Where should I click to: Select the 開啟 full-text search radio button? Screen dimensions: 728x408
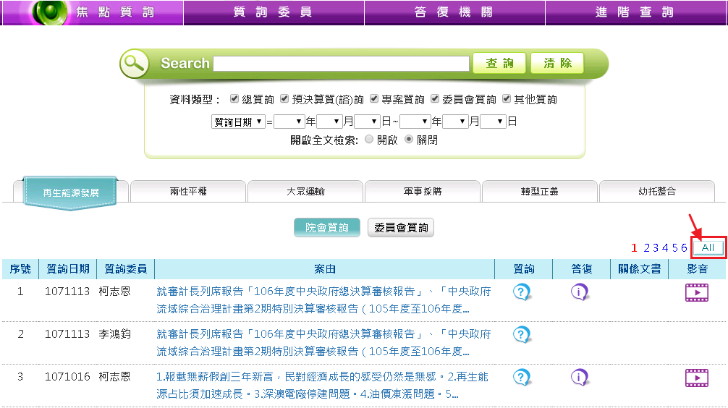pos(369,140)
